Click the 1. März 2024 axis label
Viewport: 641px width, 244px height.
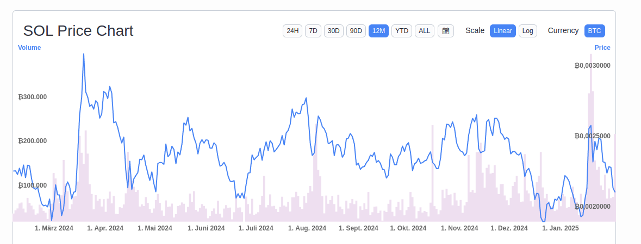point(54,228)
